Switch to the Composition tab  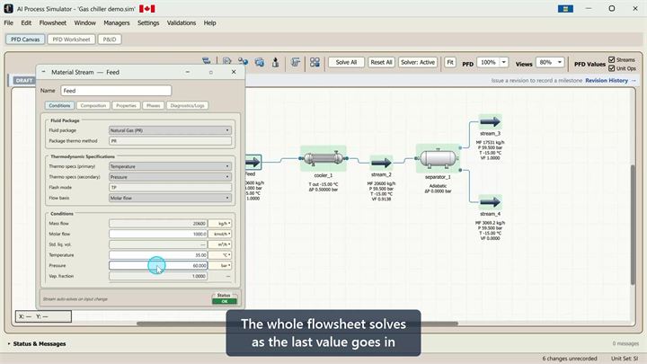pos(93,106)
